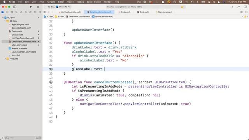Choose the iPhone 12 Pro run destination
Screen dimensions: 249x140
point(63,7)
